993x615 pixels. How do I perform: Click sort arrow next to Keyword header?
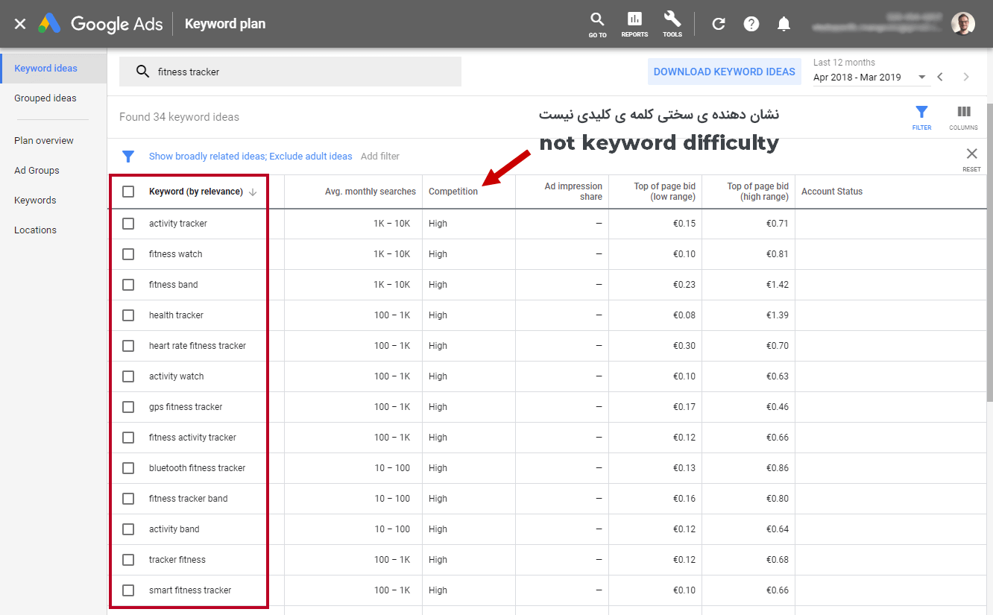(253, 192)
